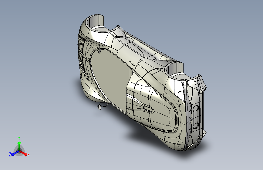Click the blue Z axis arrow of triad

pos(15,153)
